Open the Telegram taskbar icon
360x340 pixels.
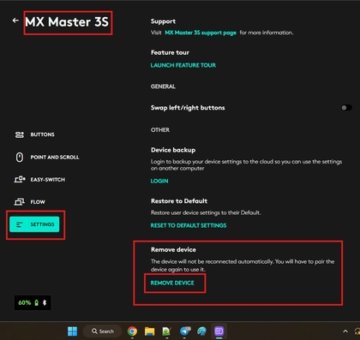[x=185, y=331]
